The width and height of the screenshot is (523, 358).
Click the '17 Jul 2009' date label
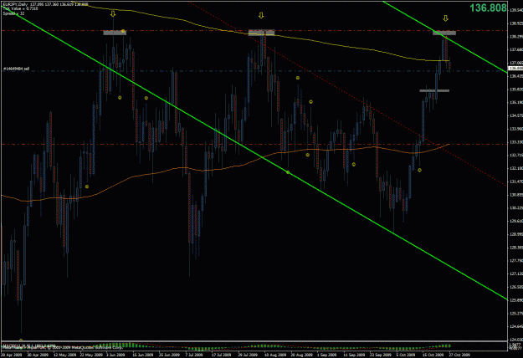(x=221, y=355)
